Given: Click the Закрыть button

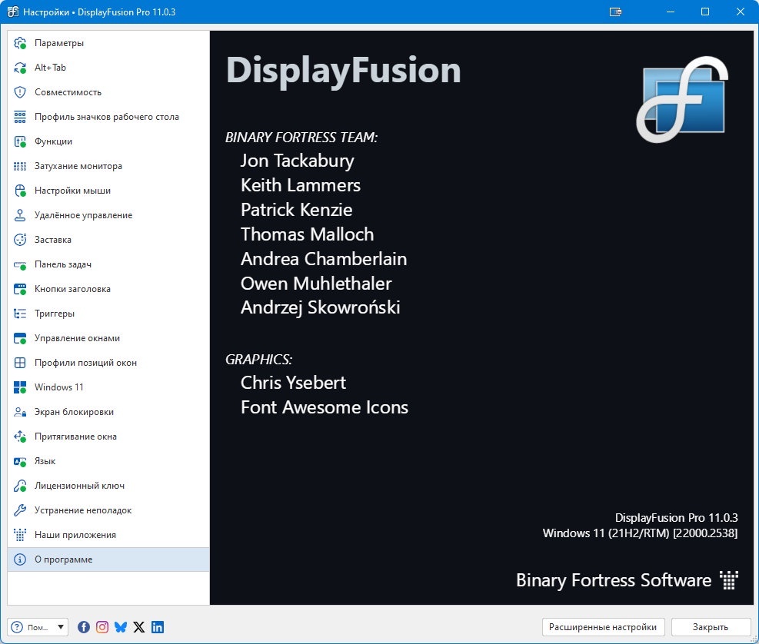Looking at the screenshot, I should pos(710,627).
